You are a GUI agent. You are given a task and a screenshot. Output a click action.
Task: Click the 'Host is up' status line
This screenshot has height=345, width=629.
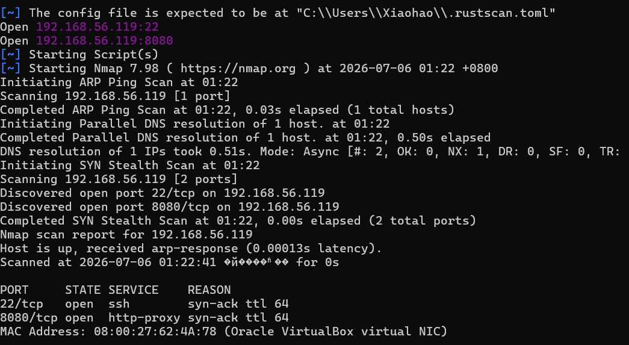191,248
